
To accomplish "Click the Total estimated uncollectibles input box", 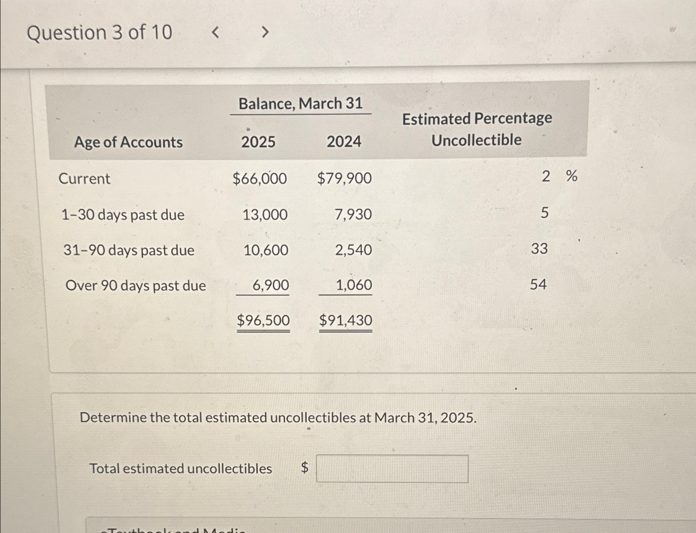I will pyautogui.click(x=392, y=469).
